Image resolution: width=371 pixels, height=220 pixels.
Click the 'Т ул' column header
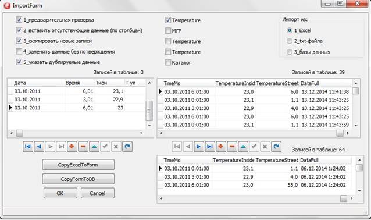pos(135,83)
